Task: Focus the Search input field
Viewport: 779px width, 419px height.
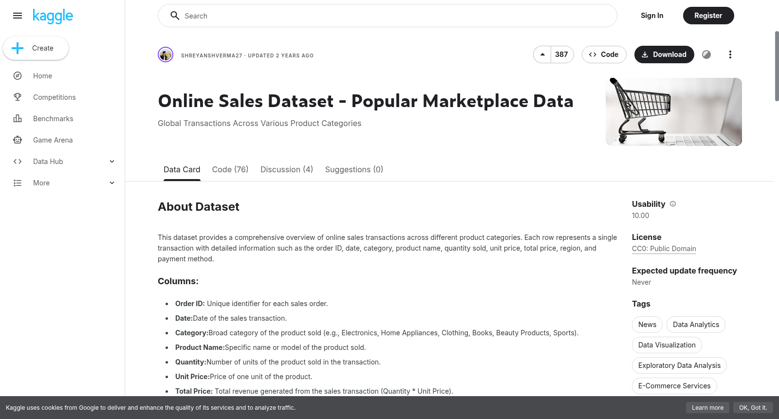Action: click(x=388, y=16)
